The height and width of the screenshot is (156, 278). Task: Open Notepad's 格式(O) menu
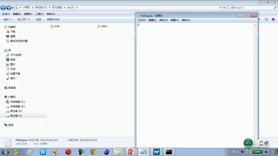pyautogui.click(x=163, y=20)
